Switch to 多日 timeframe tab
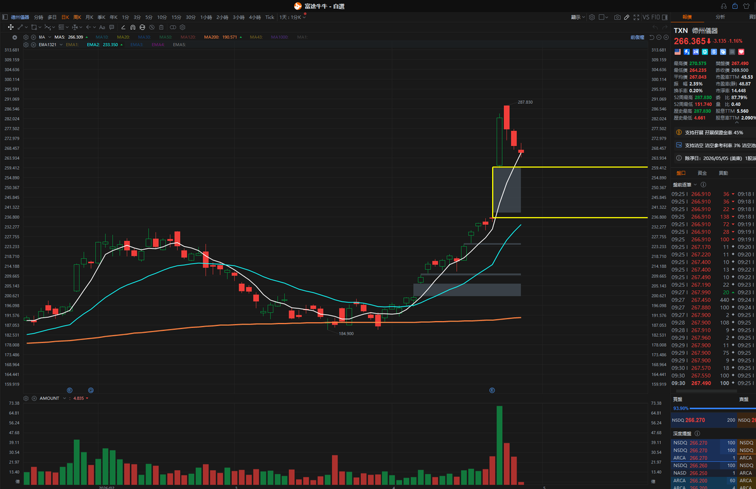This screenshot has height=489, width=756. 52,17
